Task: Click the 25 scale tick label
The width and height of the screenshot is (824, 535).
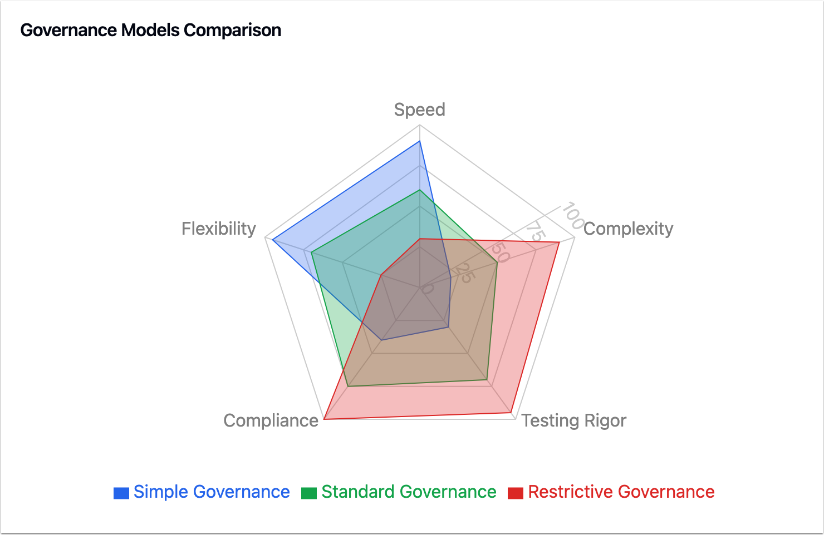Action: point(463,273)
